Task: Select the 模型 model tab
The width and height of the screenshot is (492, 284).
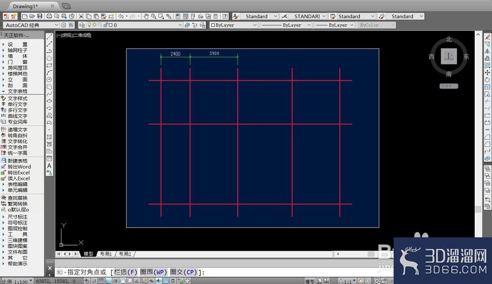Action: 88,254
